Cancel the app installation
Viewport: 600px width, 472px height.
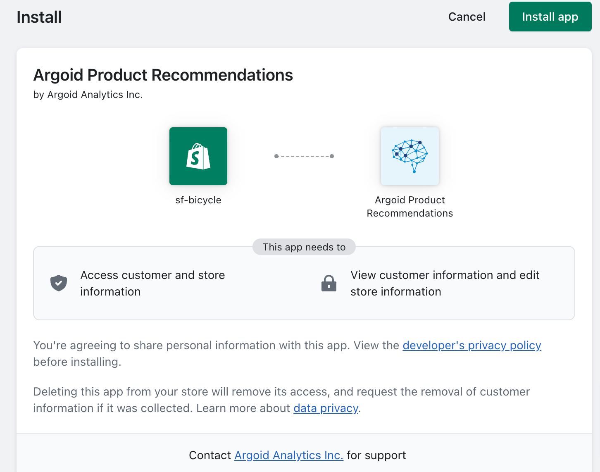coord(467,17)
